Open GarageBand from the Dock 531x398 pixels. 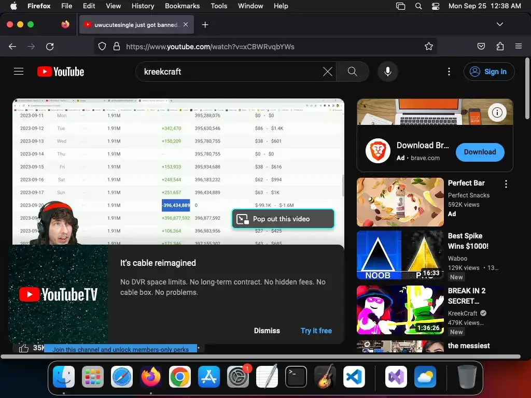pos(325,377)
